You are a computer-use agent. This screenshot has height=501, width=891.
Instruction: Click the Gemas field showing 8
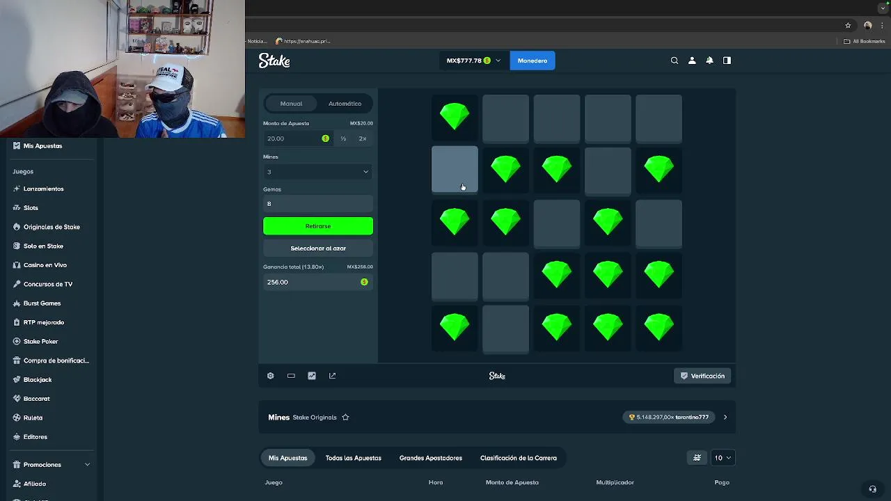317,204
